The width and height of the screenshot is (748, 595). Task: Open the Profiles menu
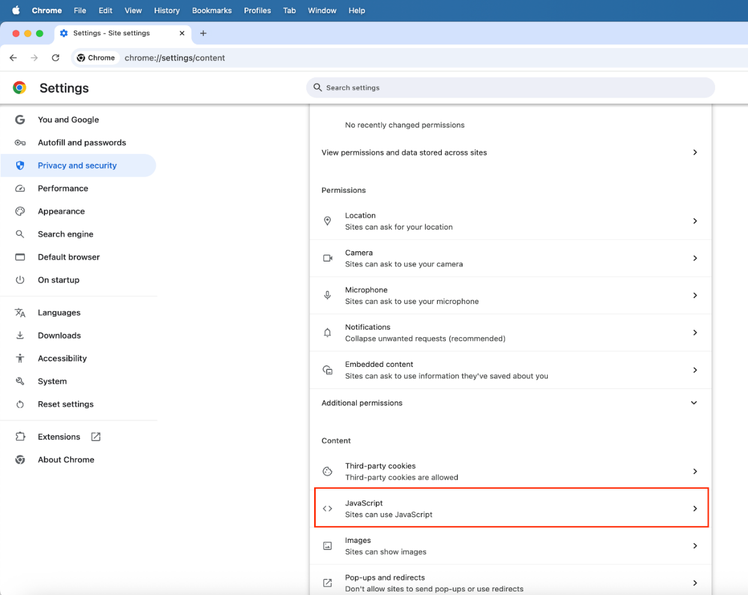[257, 10]
